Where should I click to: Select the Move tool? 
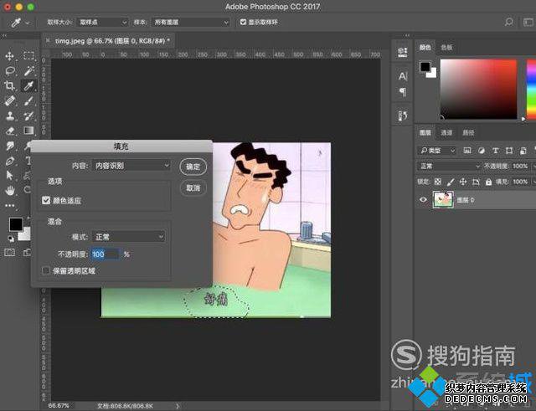(10, 56)
